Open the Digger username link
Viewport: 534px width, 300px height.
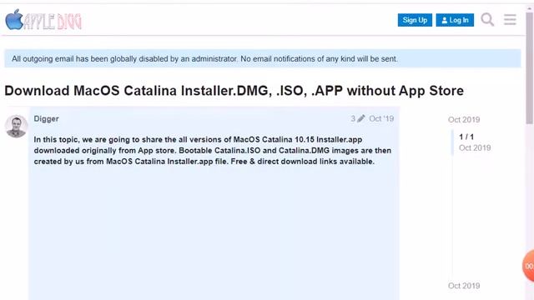(x=47, y=118)
